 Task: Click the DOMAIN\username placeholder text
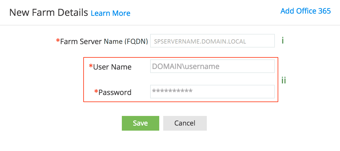pyautogui.click(x=186, y=66)
